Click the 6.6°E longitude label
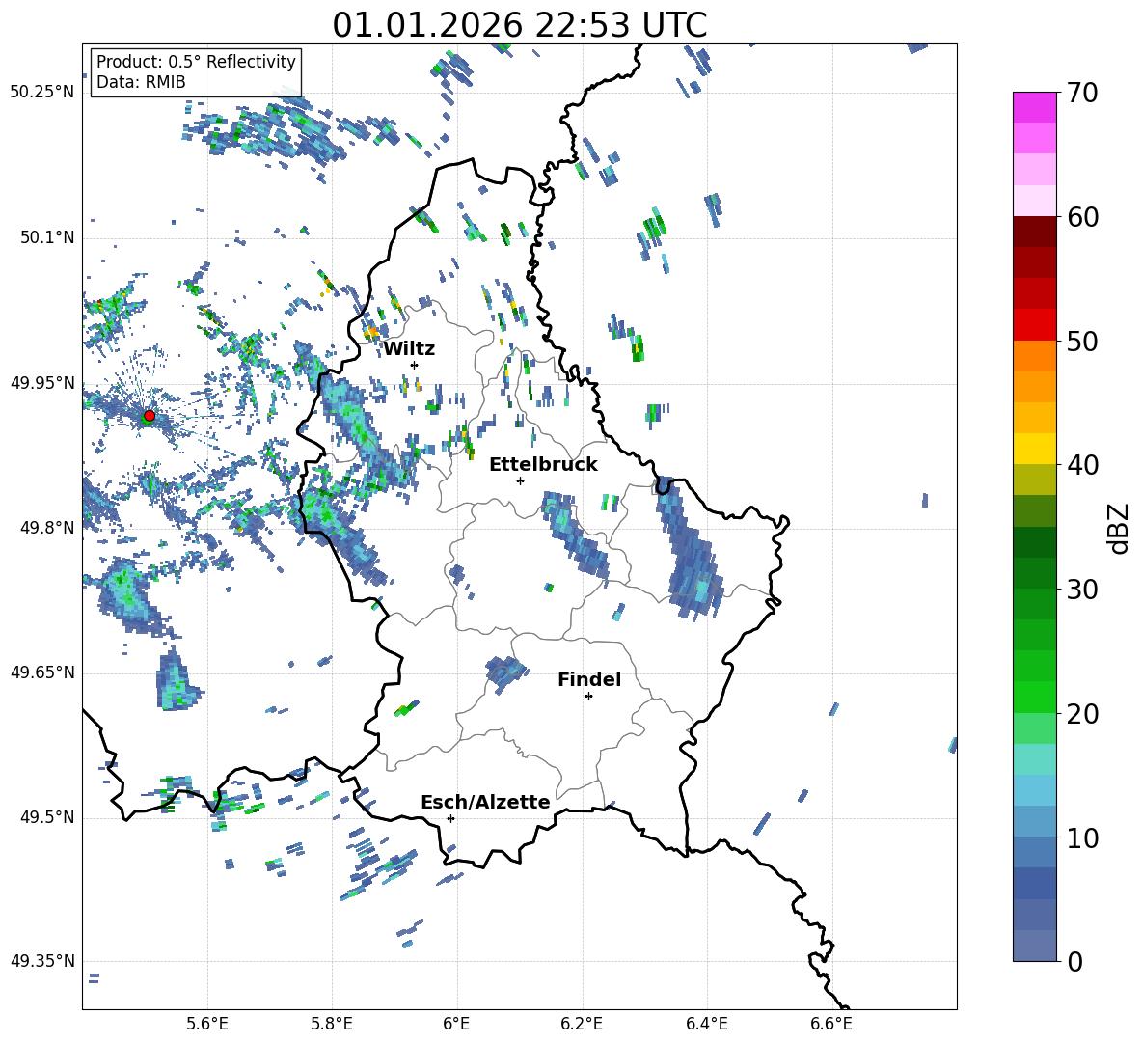 (x=831, y=1024)
